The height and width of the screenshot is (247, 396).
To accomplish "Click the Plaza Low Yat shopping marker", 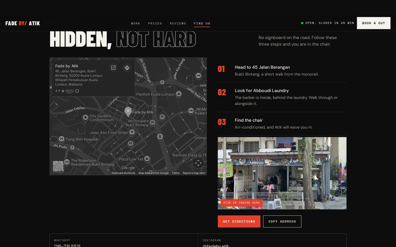I will pos(147,159).
